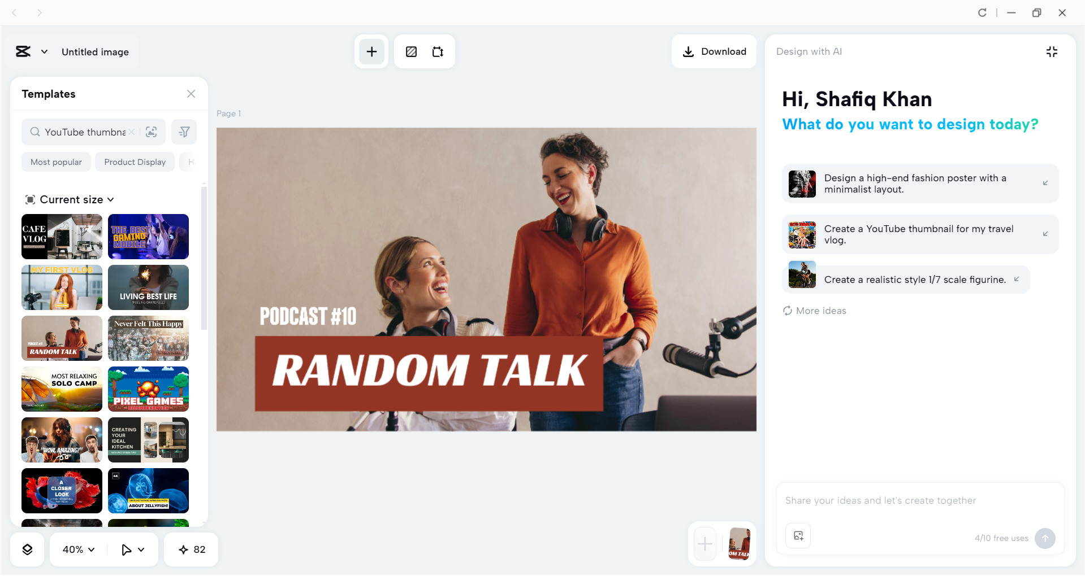Viewport: 1085px width, 576px height.
Task: Close the Templates panel
Action: tap(191, 94)
